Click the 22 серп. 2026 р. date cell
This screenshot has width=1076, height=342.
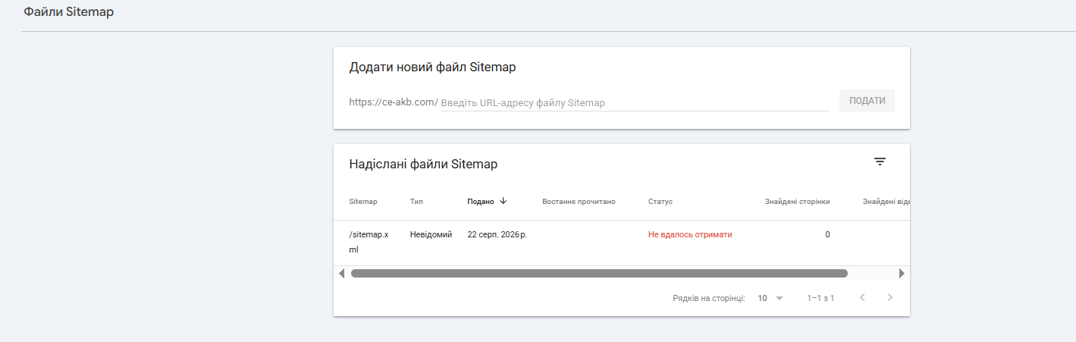pyautogui.click(x=497, y=234)
